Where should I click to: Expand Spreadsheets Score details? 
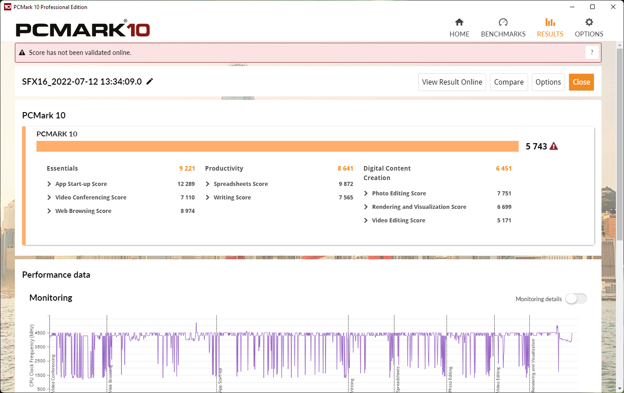click(208, 184)
